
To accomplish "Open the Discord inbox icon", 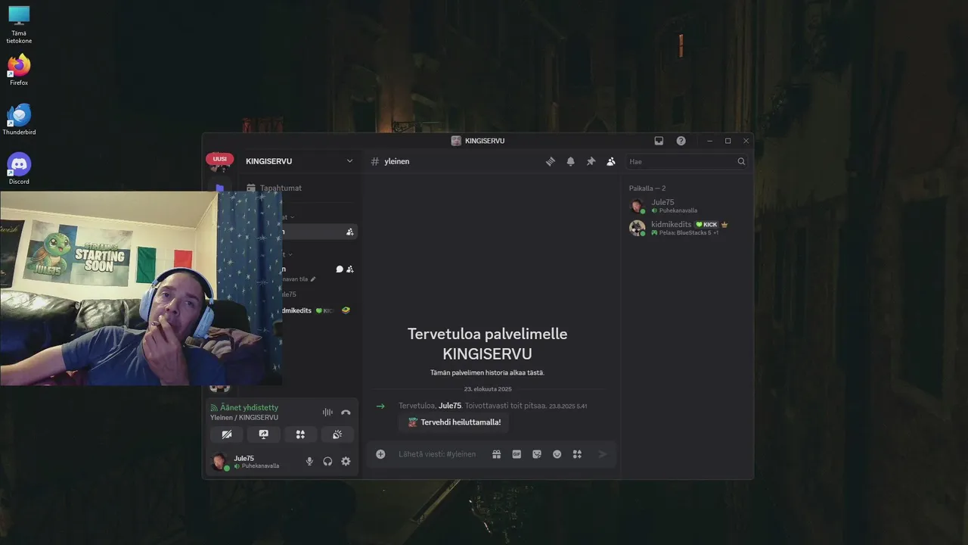I will [659, 141].
